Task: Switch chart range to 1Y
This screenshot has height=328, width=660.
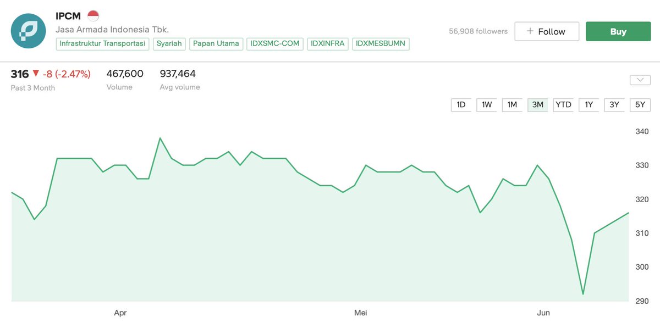Action: (x=589, y=104)
